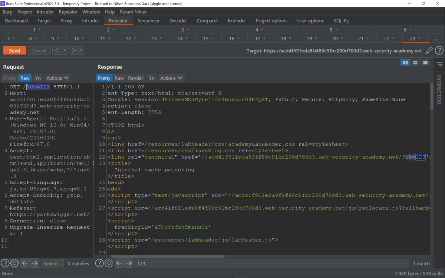Close Repeater tab 23

coord(419,39)
